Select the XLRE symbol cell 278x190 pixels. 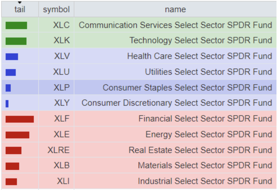pos(59,150)
